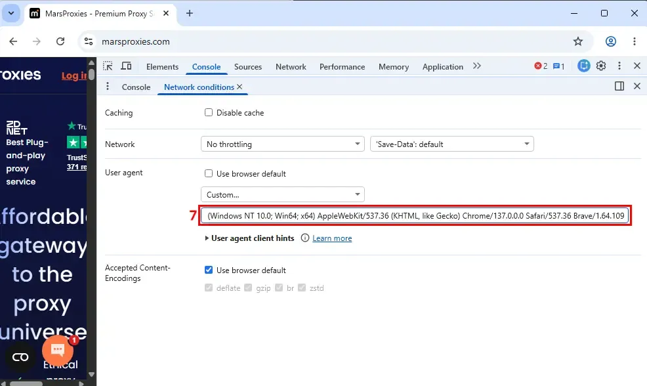
Task: Open the orange chat widget bubble
Action: pos(58,350)
